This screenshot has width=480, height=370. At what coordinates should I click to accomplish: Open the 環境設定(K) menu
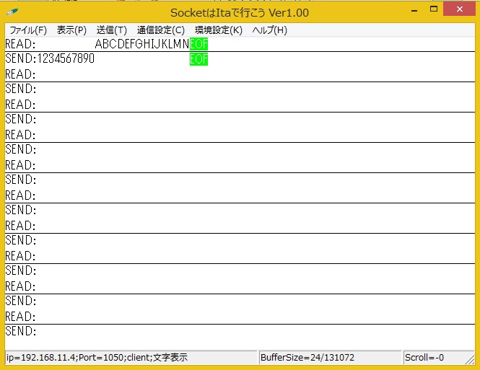coord(218,30)
